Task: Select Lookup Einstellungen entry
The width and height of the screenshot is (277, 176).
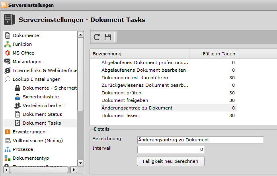Action: click(x=36, y=79)
